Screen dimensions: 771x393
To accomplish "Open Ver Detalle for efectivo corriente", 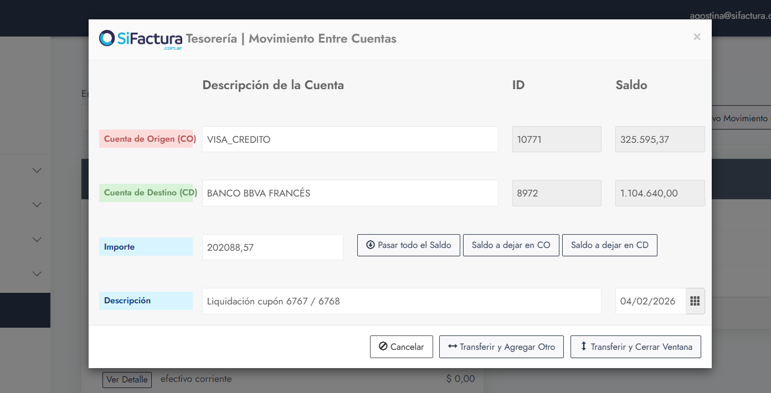I will point(127,380).
